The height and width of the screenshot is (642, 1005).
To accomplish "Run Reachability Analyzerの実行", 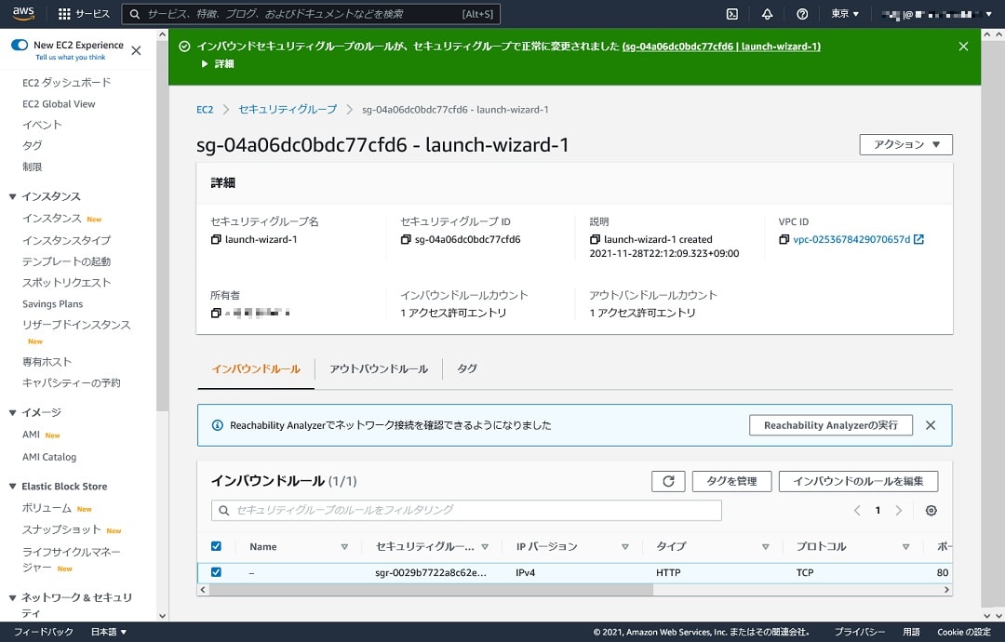I will pos(831,425).
